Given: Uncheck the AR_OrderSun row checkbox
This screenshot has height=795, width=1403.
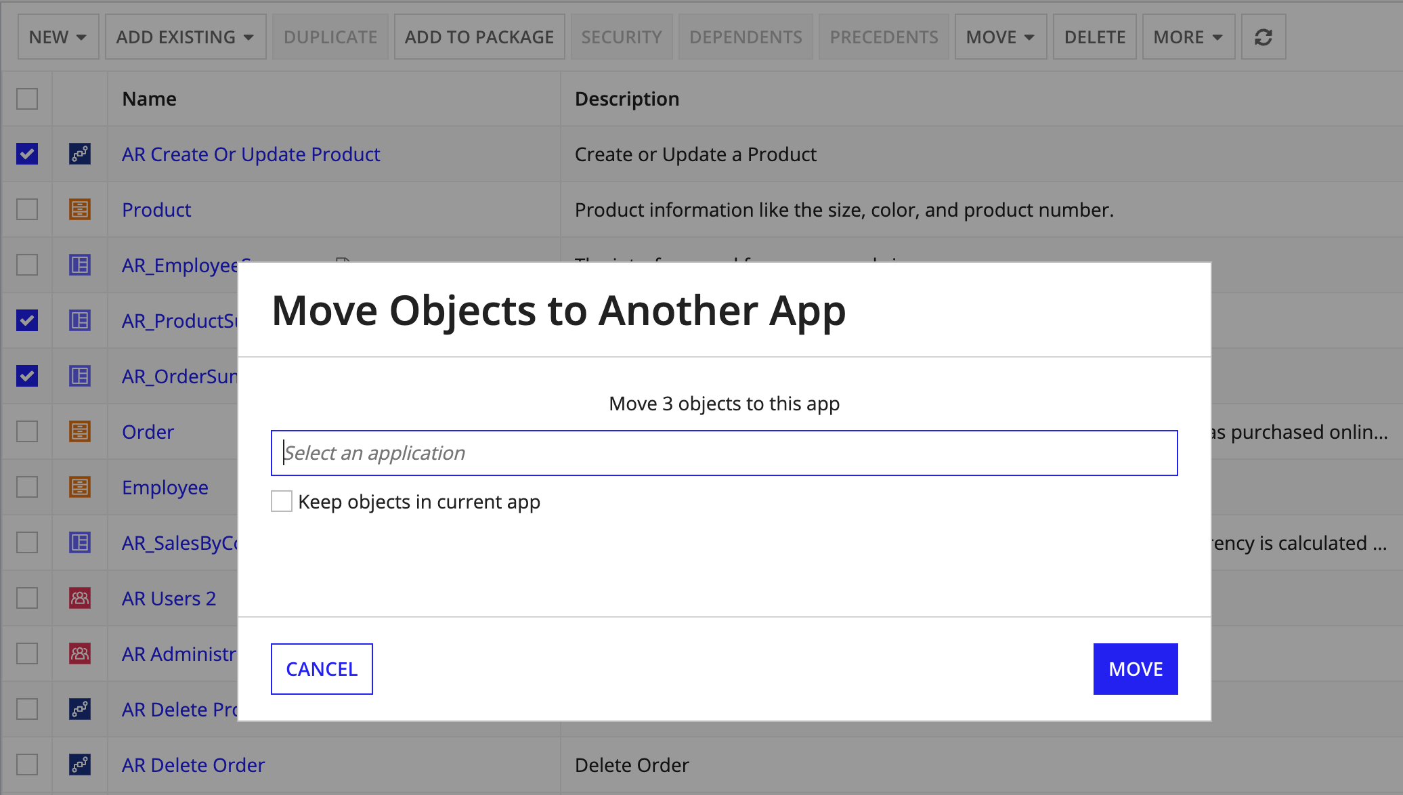Looking at the screenshot, I should click(x=27, y=377).
